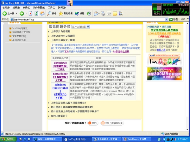The image size is (190, 142).
Task: Open History with clock-arrow icon
Action: point(89,13)
